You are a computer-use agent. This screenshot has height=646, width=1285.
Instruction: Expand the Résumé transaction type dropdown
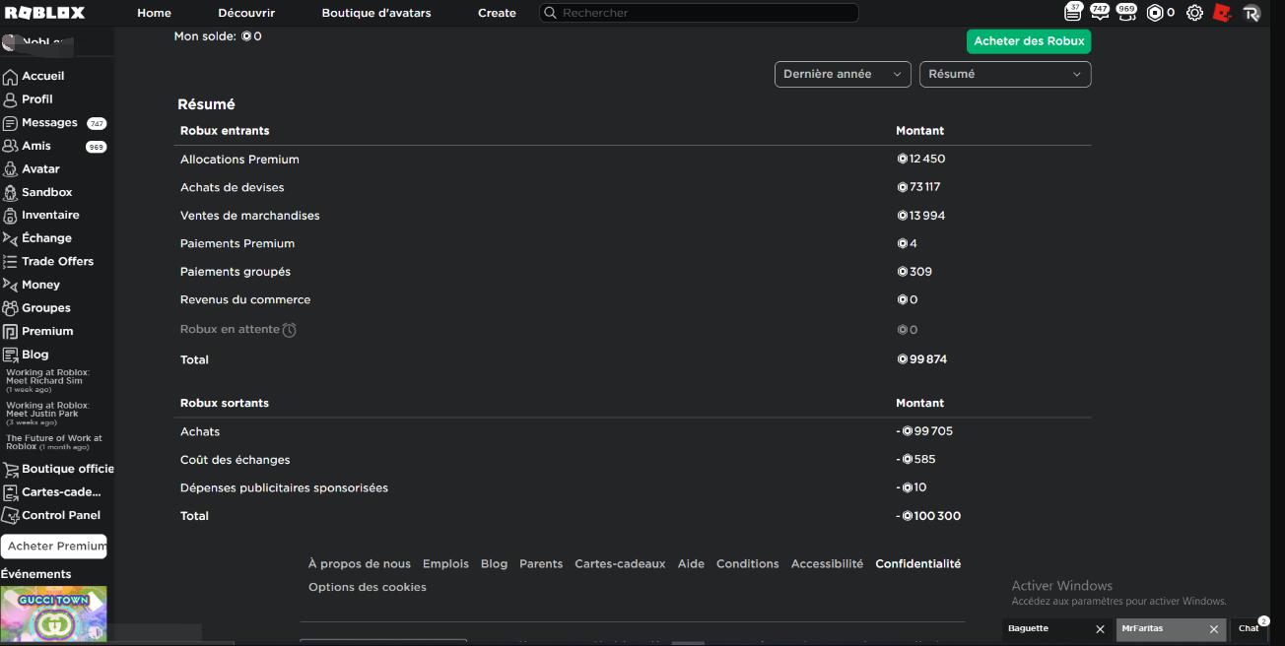1005,74
